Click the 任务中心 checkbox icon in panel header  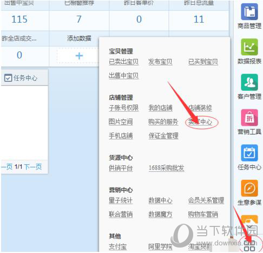click(x=8, y=78)
